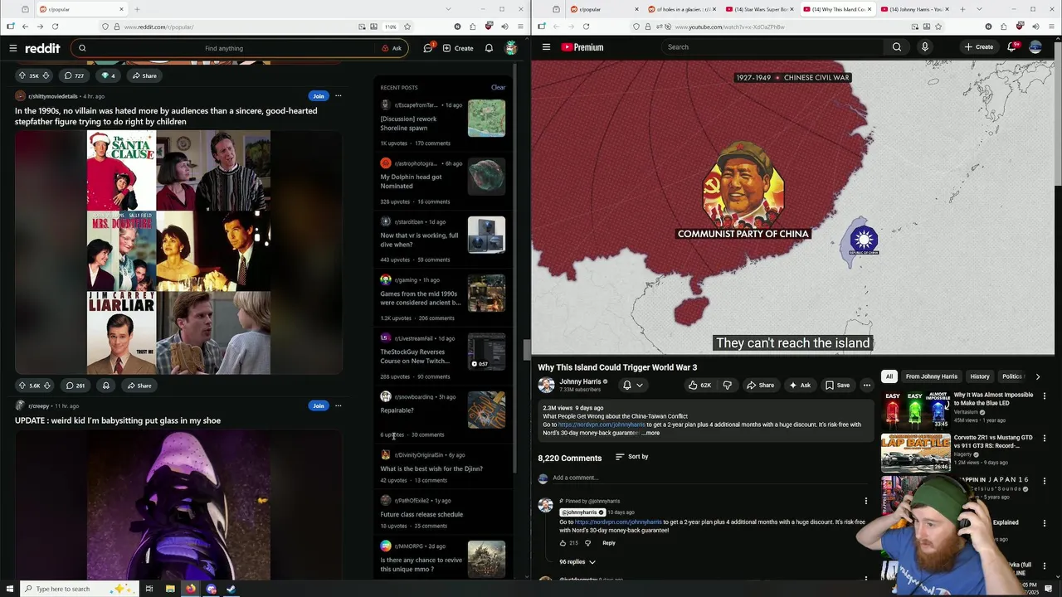
Task: Open YouTube notifications bell showing 9+
Action: click(x=1011, y=47)
